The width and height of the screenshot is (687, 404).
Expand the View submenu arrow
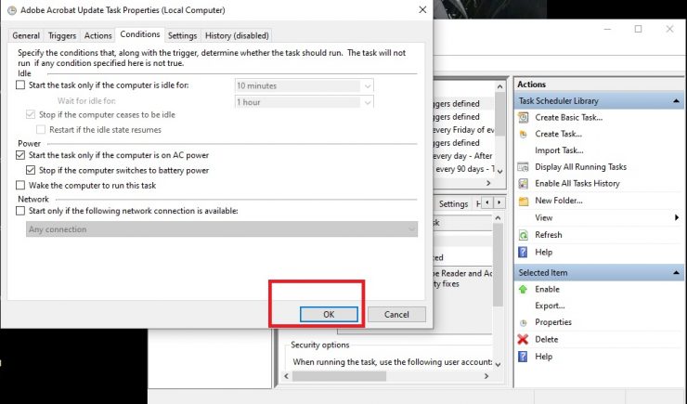click(x=677, y=217)
